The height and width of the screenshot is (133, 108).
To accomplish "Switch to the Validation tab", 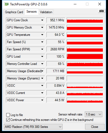I will 46,12.
